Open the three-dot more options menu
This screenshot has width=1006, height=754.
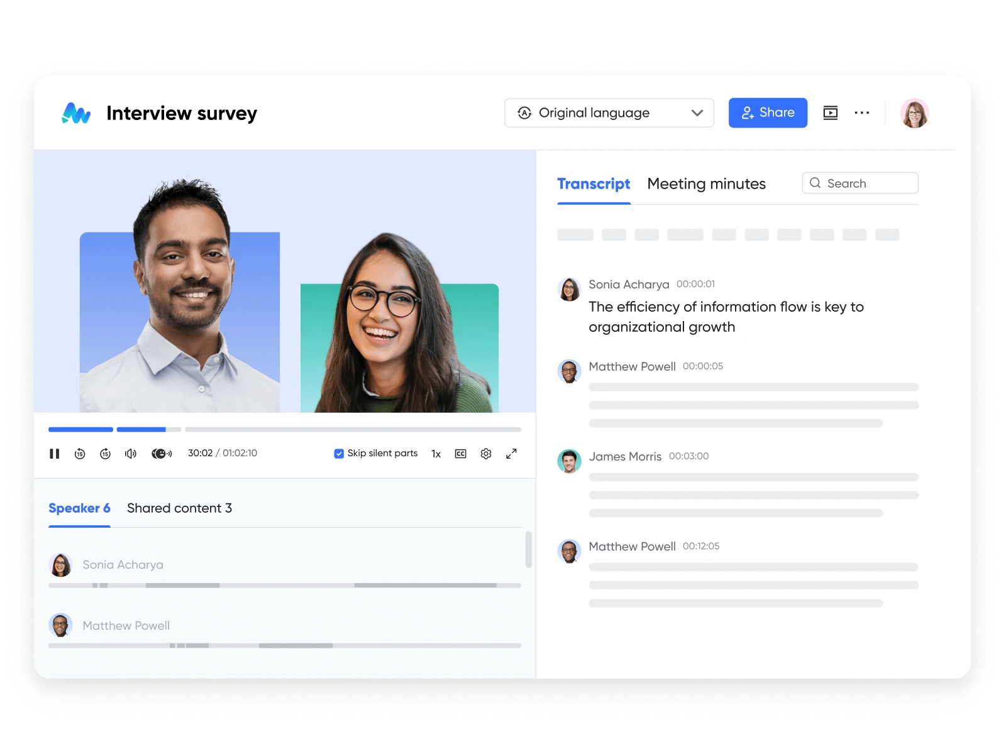861,113
